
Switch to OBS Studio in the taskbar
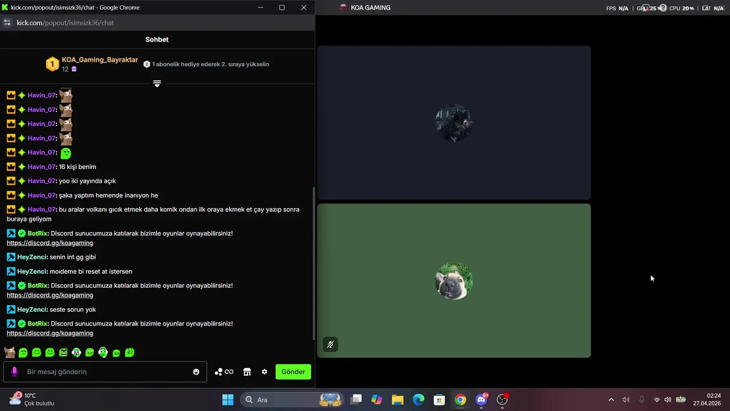502,400
